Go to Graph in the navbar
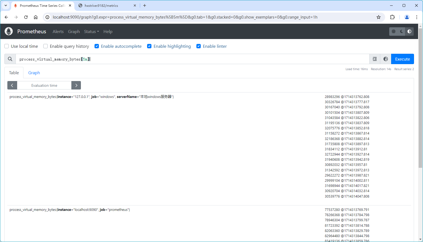The height and width of the screenshot is (242, 423). point(74,32)
